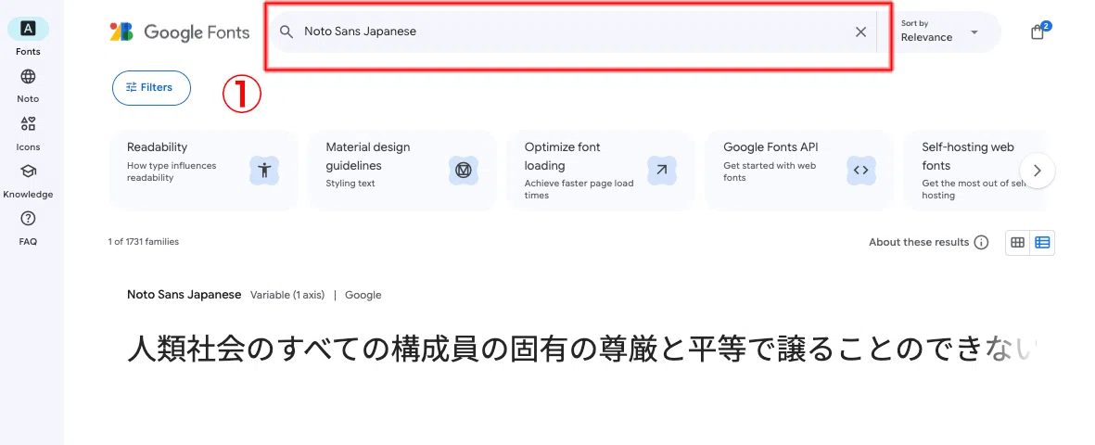This screenshot has height=445, width=1095.
Task: Switch to list view layout
Action: coord(1043,242)
